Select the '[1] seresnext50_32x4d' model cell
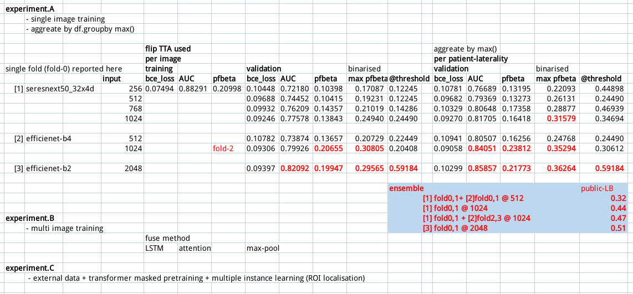Viewport: 633px width, 294px height. pyautogui.click(x=54, y=89)
